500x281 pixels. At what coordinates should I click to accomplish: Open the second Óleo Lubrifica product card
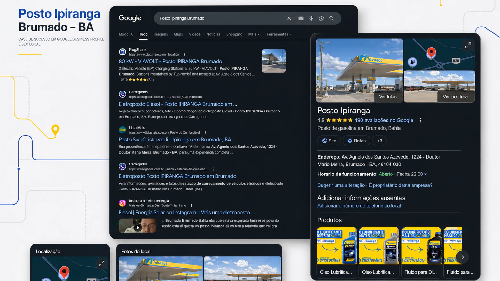pyautogui.click(x=379, y=252)
